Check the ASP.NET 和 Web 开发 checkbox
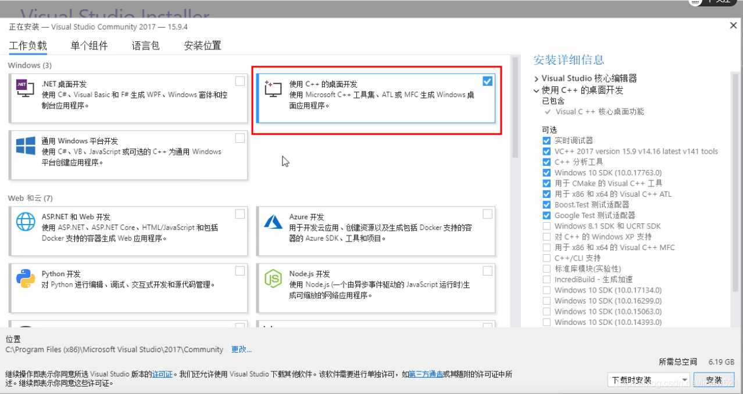The width and height of the screenshot is (743, 394). point(240,214)
